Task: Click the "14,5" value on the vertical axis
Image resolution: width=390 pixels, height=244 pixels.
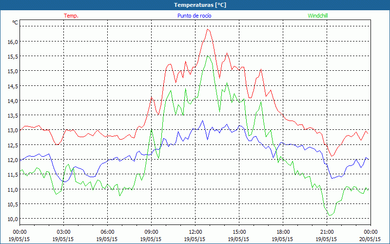Action: 13,86
